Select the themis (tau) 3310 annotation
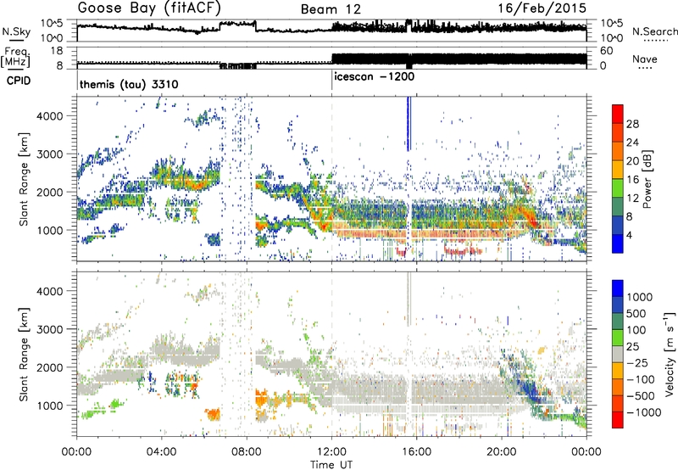Viewport: 678px width, 470px height. click(129, 84)
